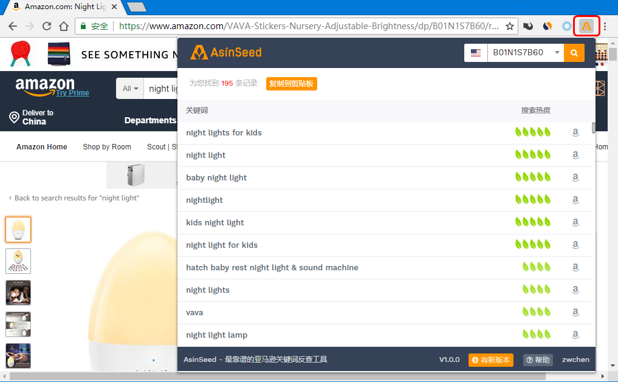Image resolution: width=618 pixels, height=382 pixels.
Task: Click the black-white extension icon beside star
Action: tap(528, 26)
